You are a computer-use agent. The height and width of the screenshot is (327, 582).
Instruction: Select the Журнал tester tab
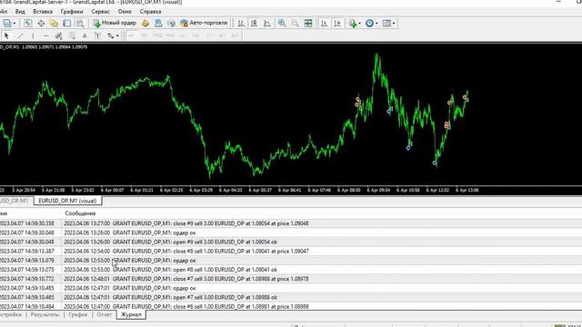pos(131,315)
